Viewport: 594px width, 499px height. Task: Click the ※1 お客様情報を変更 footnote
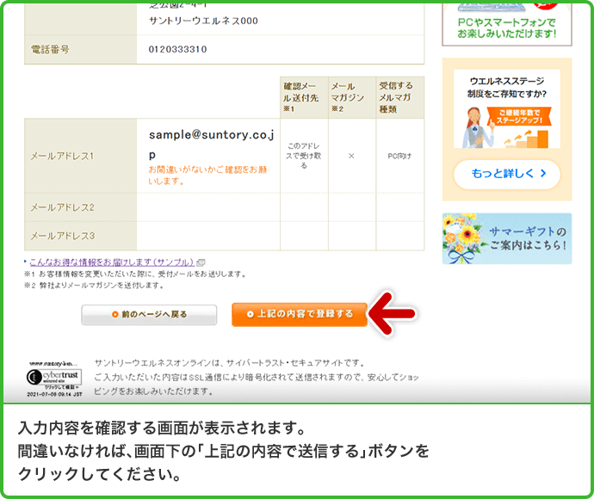pyautogui.click(x=135, y=274)
